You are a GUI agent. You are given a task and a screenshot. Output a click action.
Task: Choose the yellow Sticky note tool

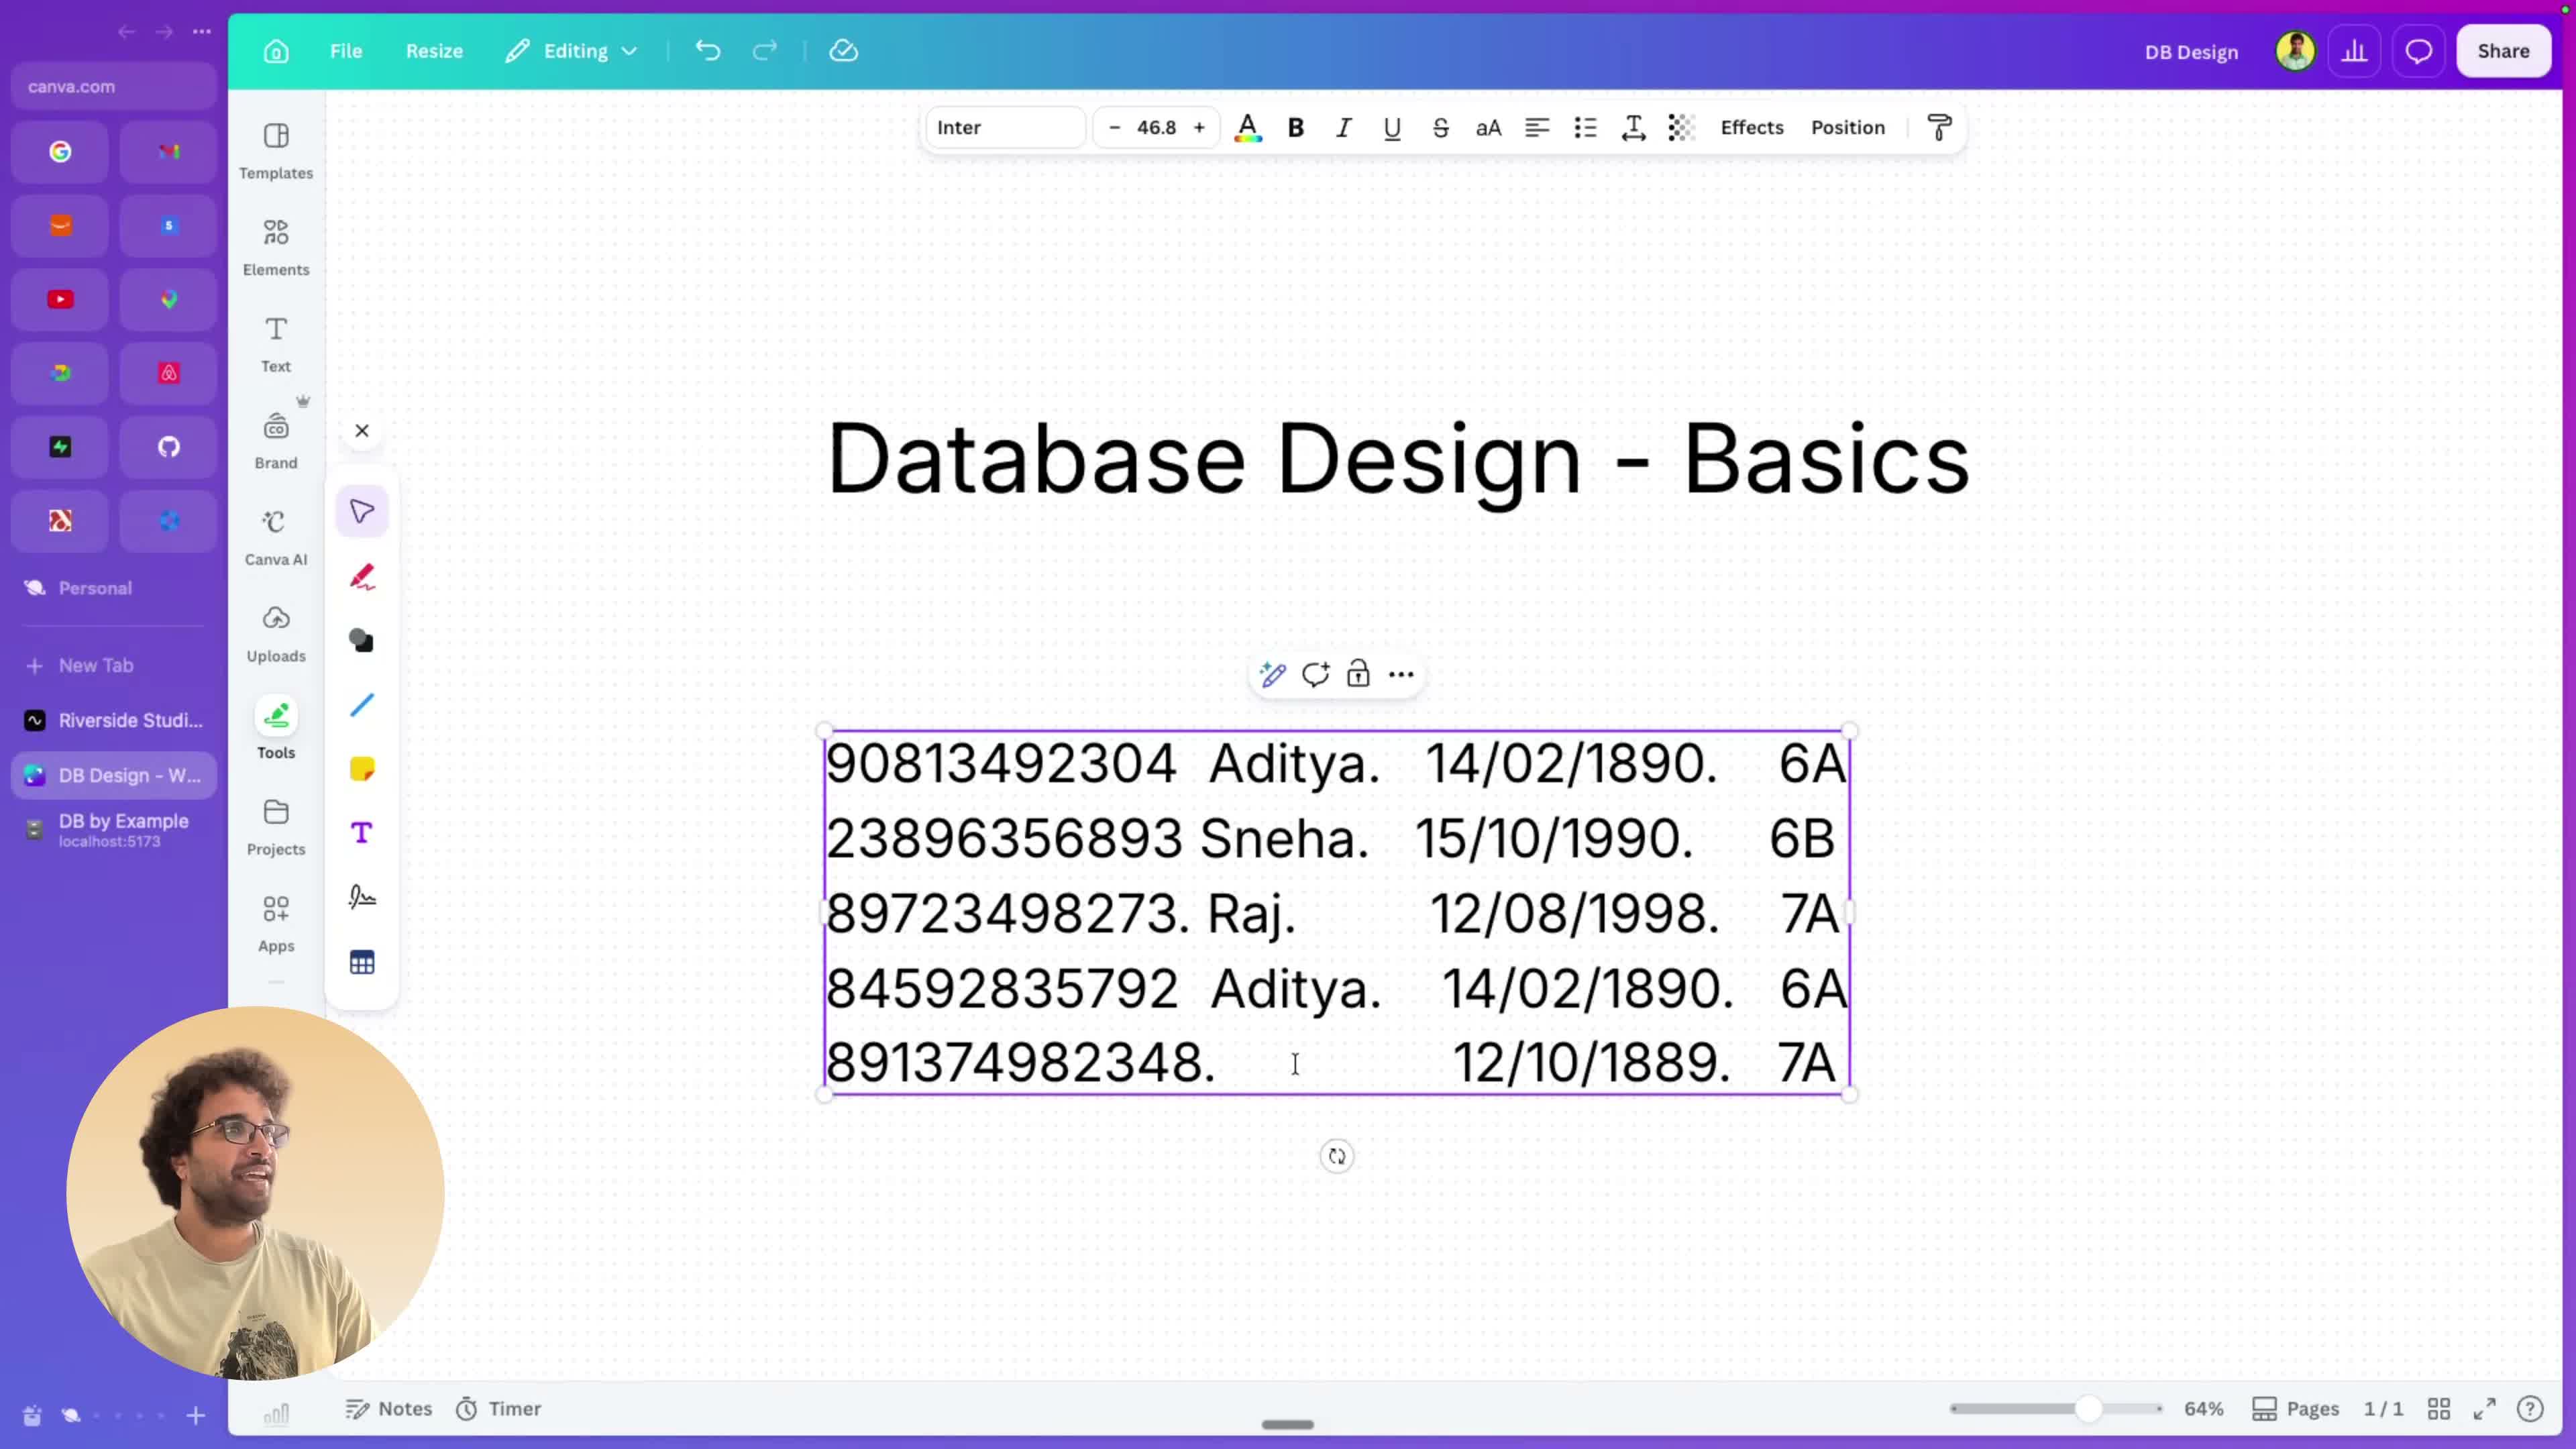362,769
